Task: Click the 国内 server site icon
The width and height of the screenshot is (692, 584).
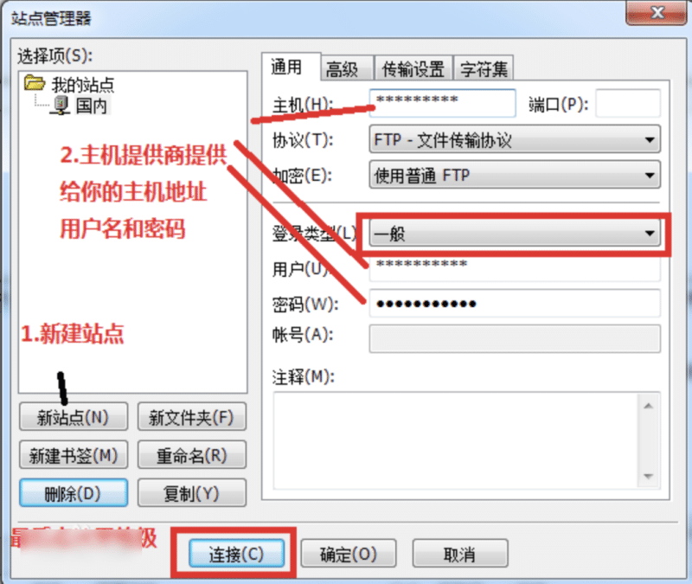Action: pos(60,106)
